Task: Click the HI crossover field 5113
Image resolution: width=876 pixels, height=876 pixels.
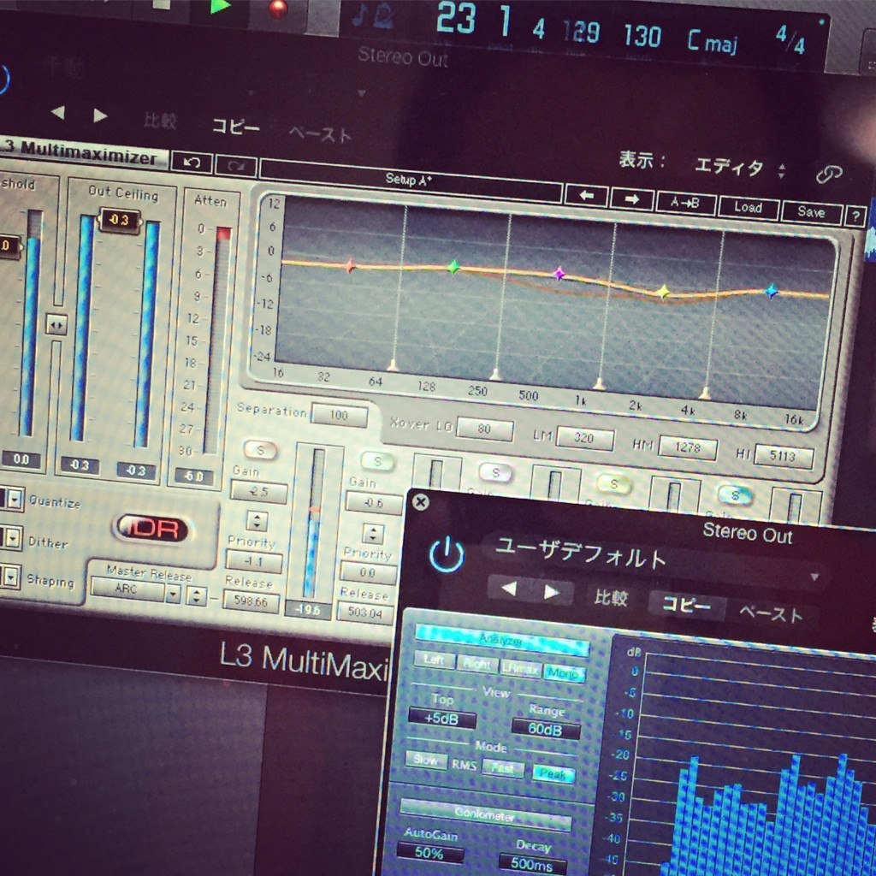Action: pos(784,456)
